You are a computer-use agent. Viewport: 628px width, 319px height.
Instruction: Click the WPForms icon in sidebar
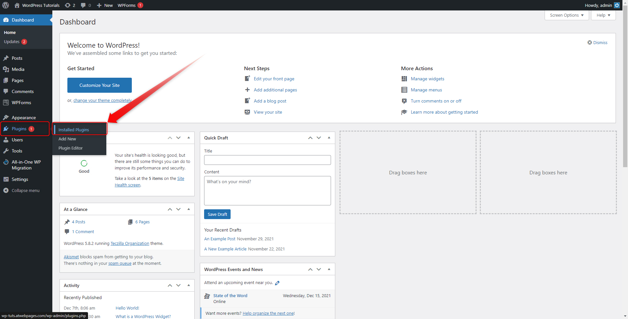tap(6, 103)
